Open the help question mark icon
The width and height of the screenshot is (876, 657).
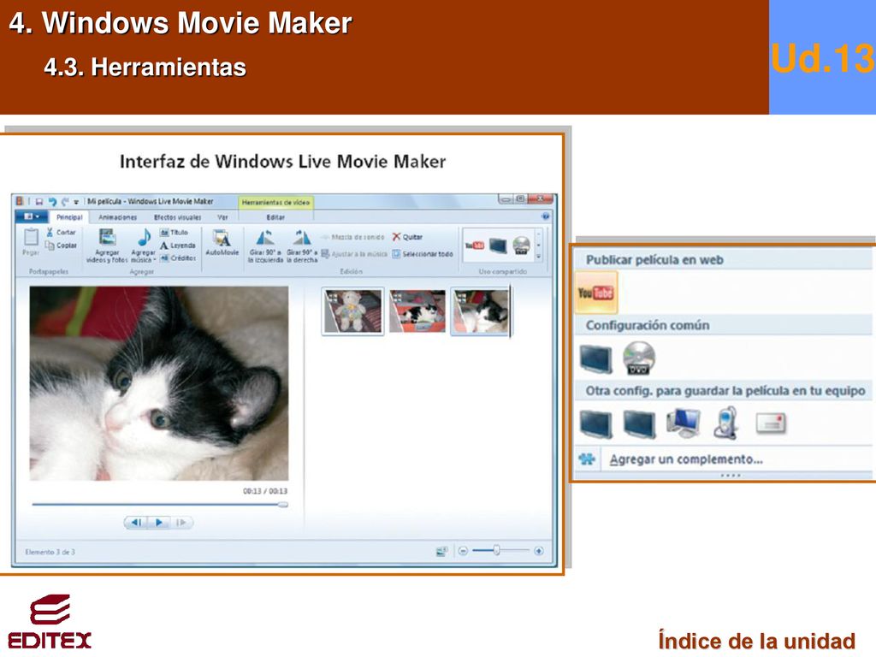click(x=545, y=216)
